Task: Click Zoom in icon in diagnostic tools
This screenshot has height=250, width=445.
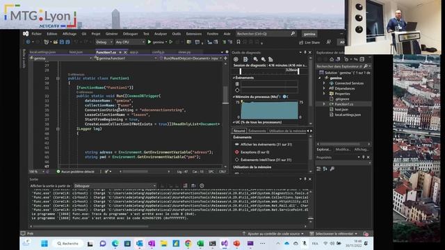Action: click(255, 59)
